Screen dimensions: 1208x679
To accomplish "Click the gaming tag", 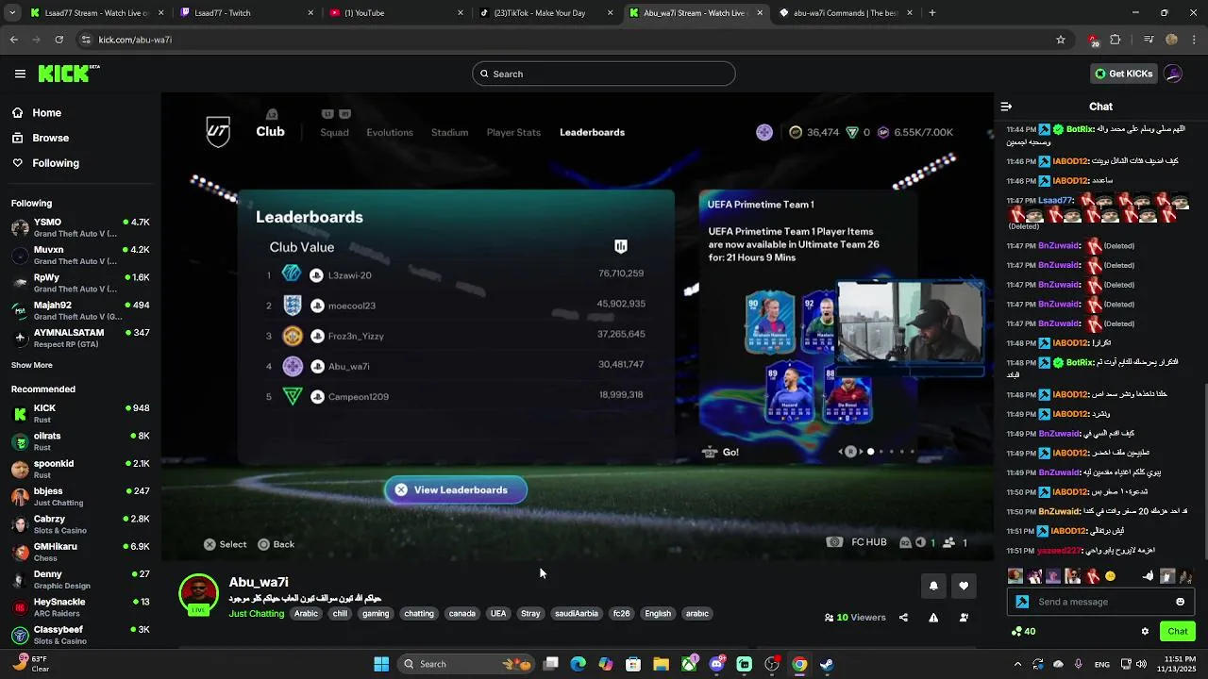I will pyautogui.click(x=375, y=614).
